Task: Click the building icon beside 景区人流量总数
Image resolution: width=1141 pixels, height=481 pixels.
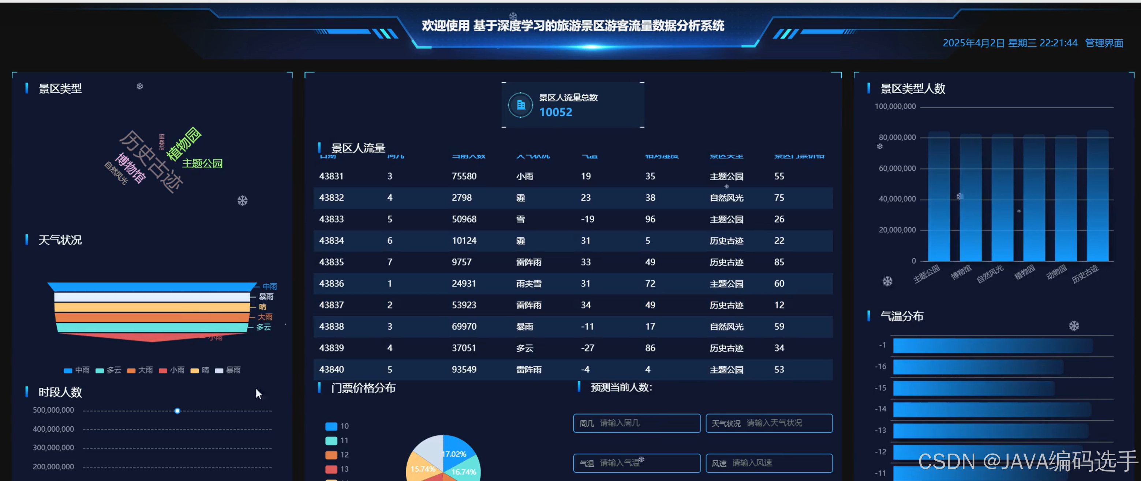Action: (521, 105)
